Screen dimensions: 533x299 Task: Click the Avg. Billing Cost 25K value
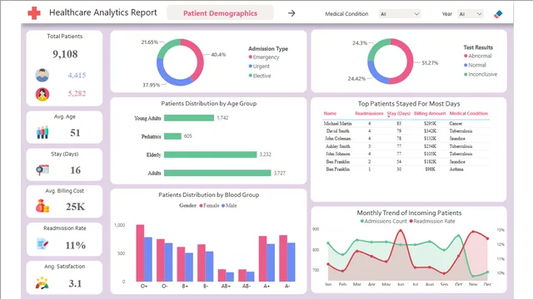coord(76,207)
